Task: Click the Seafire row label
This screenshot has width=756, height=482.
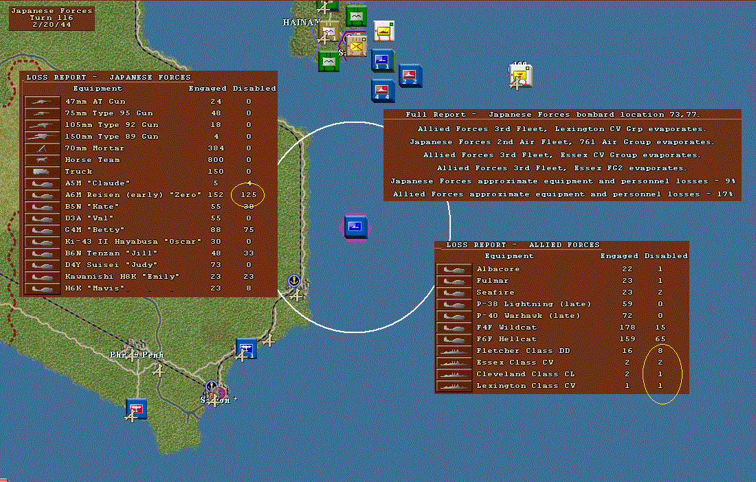Action: 495,292
